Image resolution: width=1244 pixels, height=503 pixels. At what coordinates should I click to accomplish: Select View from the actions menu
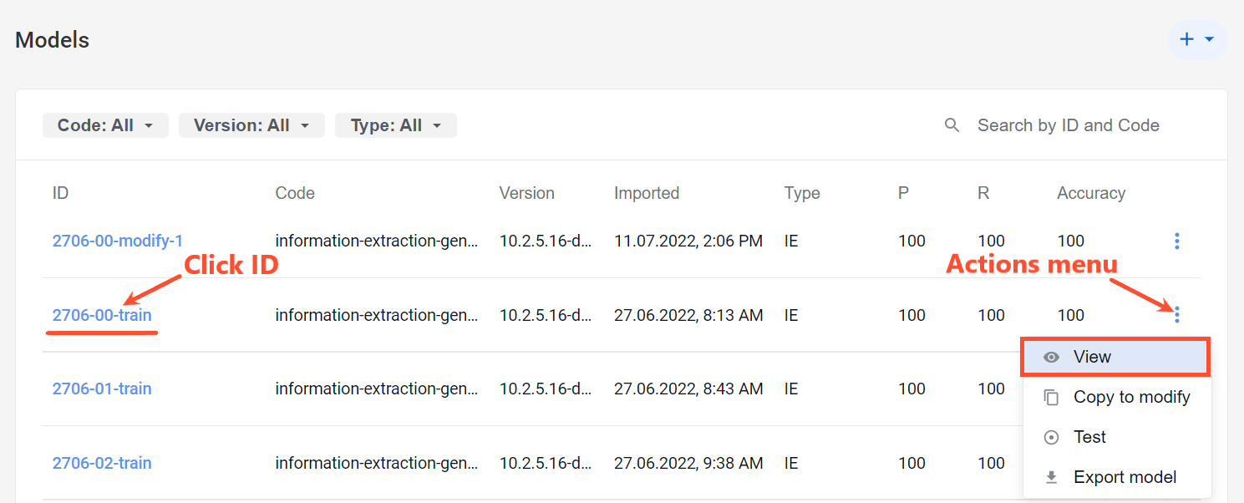point(1115,357)
